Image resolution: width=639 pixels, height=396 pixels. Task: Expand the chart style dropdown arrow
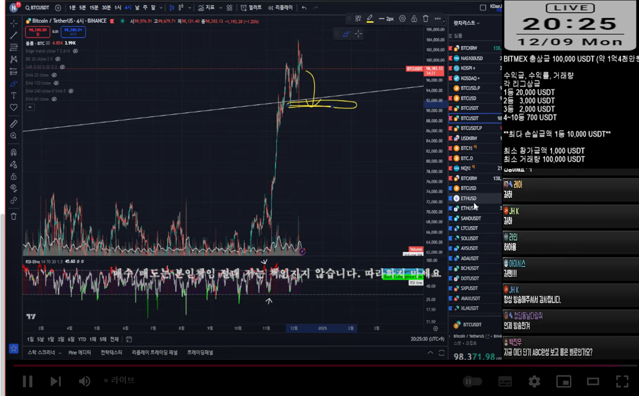pos(189,7)
